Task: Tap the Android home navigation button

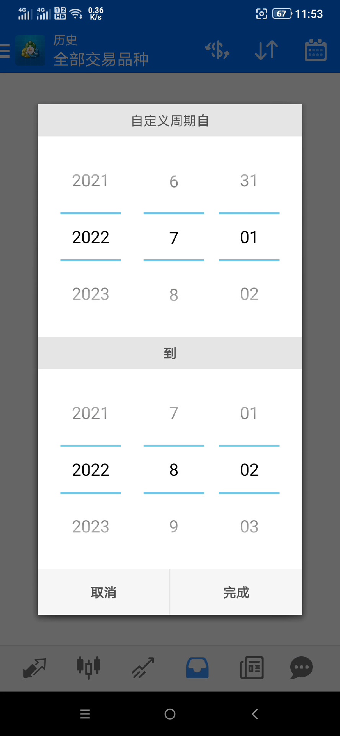Action: coord(170,714)
